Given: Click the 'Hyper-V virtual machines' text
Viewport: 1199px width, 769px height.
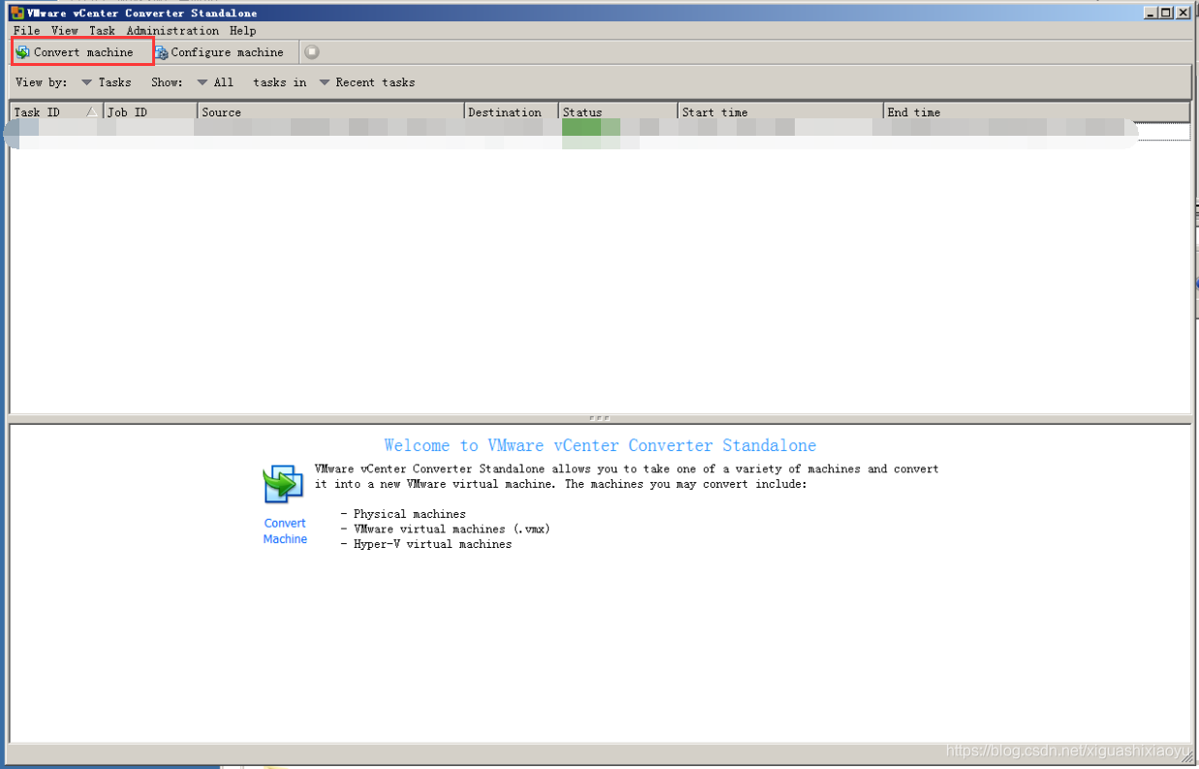Looking at the screenshot, I should [x=432, y=544].
